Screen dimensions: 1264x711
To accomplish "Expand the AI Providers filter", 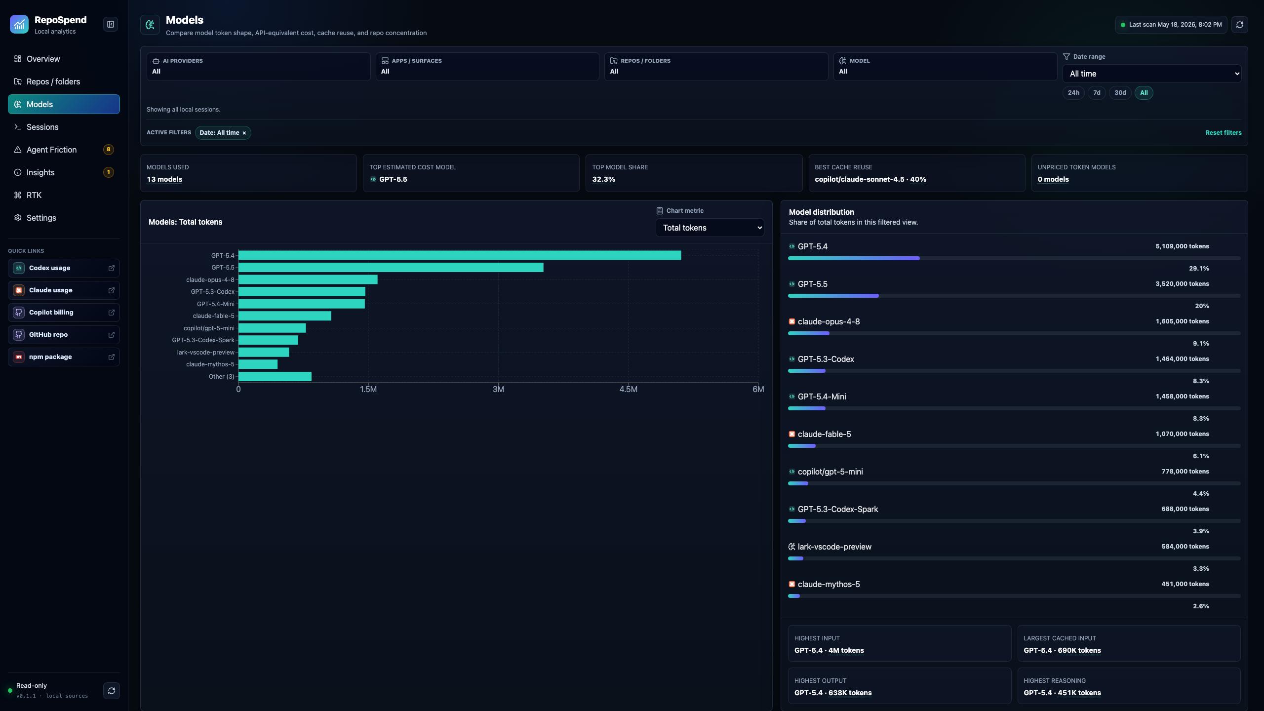I will pyautogui.click(x=258, y=67).
